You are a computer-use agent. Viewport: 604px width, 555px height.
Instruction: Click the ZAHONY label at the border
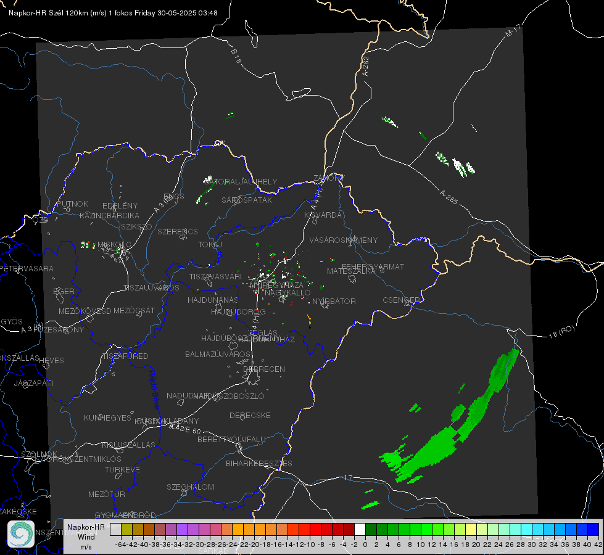click(329, 178)
